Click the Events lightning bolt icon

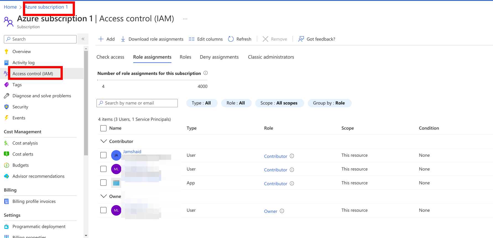pos(6,118)
